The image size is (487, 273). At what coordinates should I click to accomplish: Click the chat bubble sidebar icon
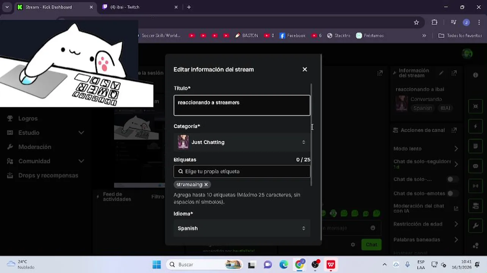pos(476,166)
